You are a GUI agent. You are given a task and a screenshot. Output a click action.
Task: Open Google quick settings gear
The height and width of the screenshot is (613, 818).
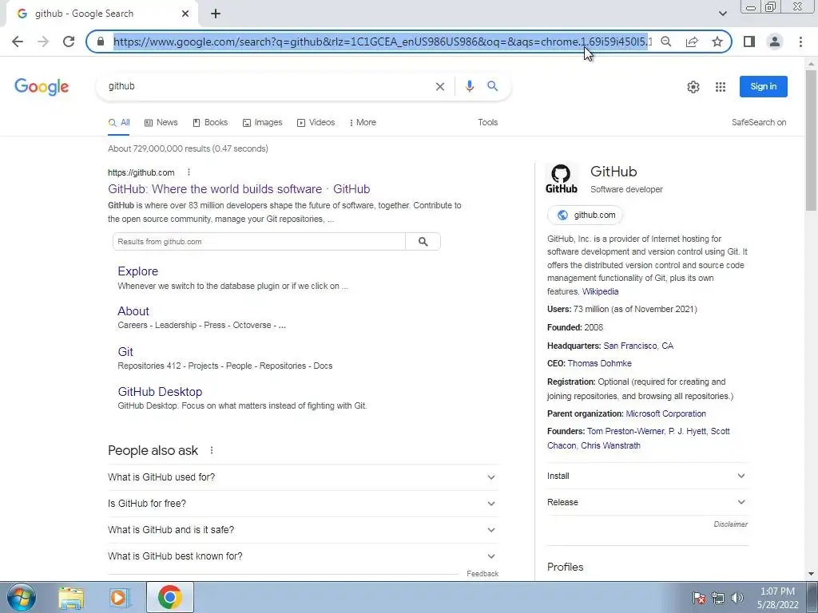(x=693, y=87)
